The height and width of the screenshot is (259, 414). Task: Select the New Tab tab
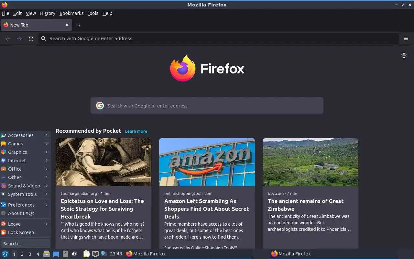[36, 25]
